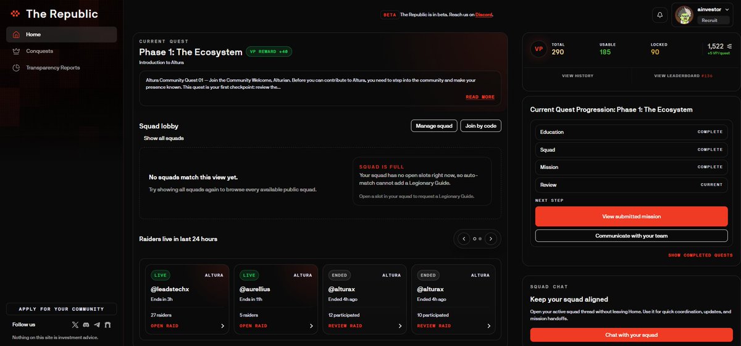Expand quest description with Read More
This screenshot has width=741, height=346.
pos(480,97)
